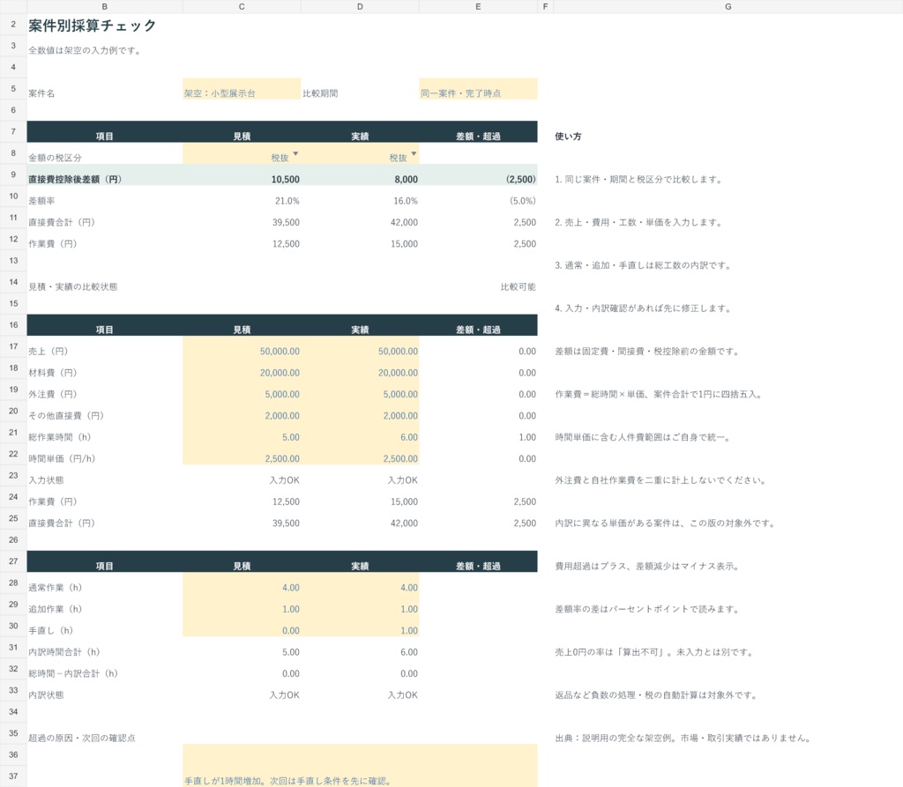This screenshot has width=903, height=787.
Task: Click note 費用超過はプラス、差額減少はマイナス表示。
Action: click(x=646, y=567)
